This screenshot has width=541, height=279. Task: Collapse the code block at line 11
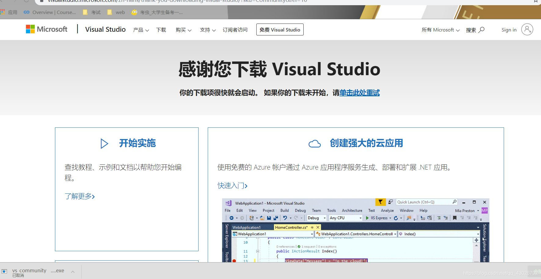coord(258,251)
